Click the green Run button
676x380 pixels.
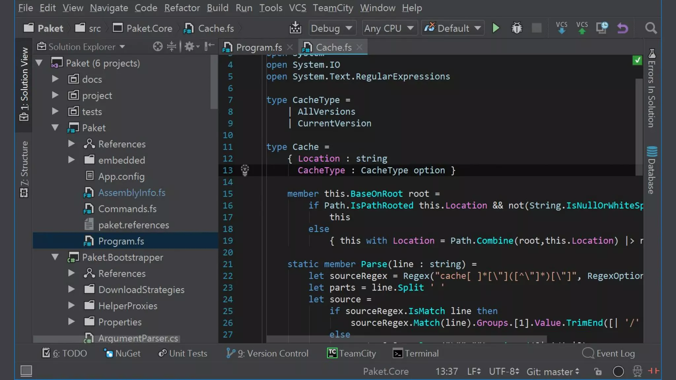(x=495, y=28)
